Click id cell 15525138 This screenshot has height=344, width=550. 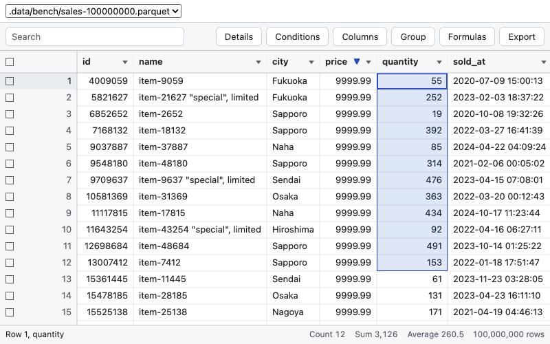[105, 312]
